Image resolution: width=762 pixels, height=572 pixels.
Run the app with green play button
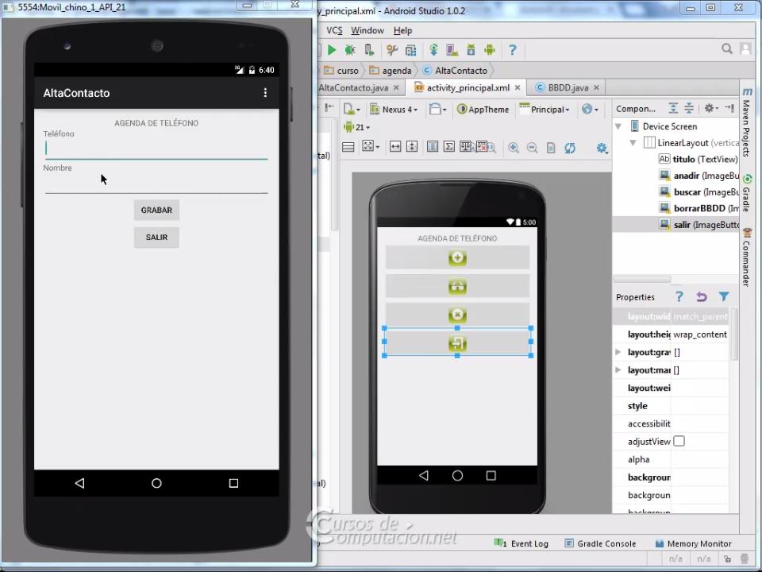[332, 49]
